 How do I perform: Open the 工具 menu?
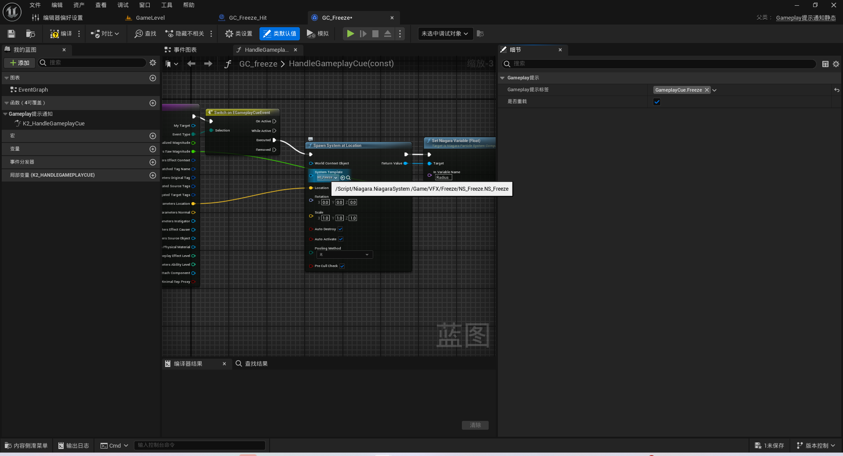[167, 5]
